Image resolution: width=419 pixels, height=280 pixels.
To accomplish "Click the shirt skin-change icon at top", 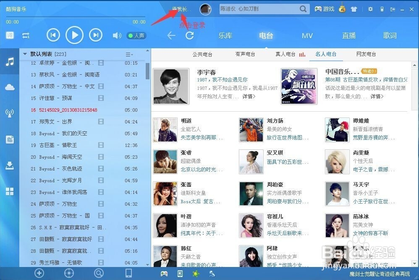I will (354, 9).
